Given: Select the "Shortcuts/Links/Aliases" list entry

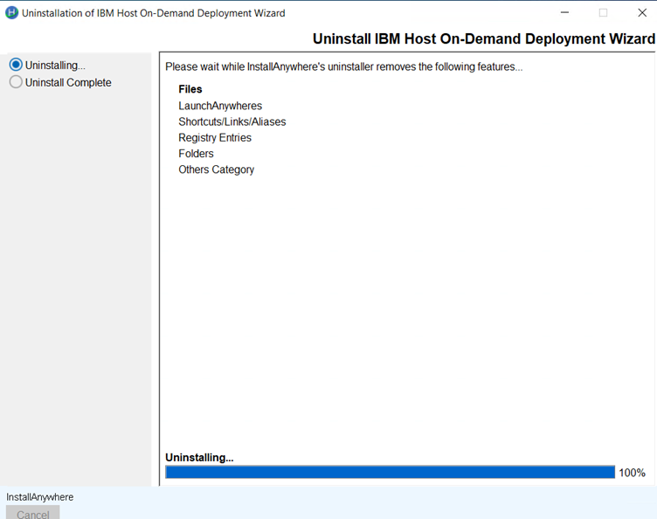Looking at the screenshot, I should tap(232, 121).
